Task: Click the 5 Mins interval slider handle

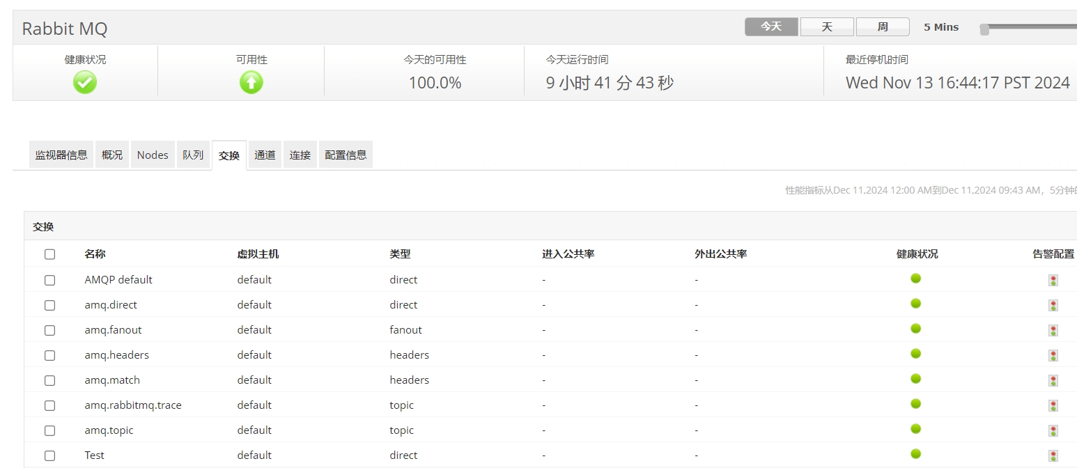Action: [x=984, y=29]
